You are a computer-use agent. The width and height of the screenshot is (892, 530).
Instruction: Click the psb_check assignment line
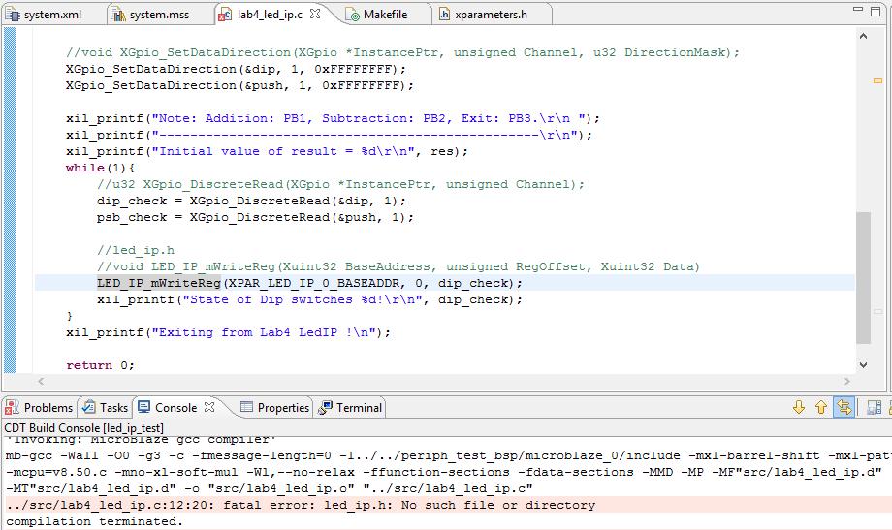[x=255, y=217]
